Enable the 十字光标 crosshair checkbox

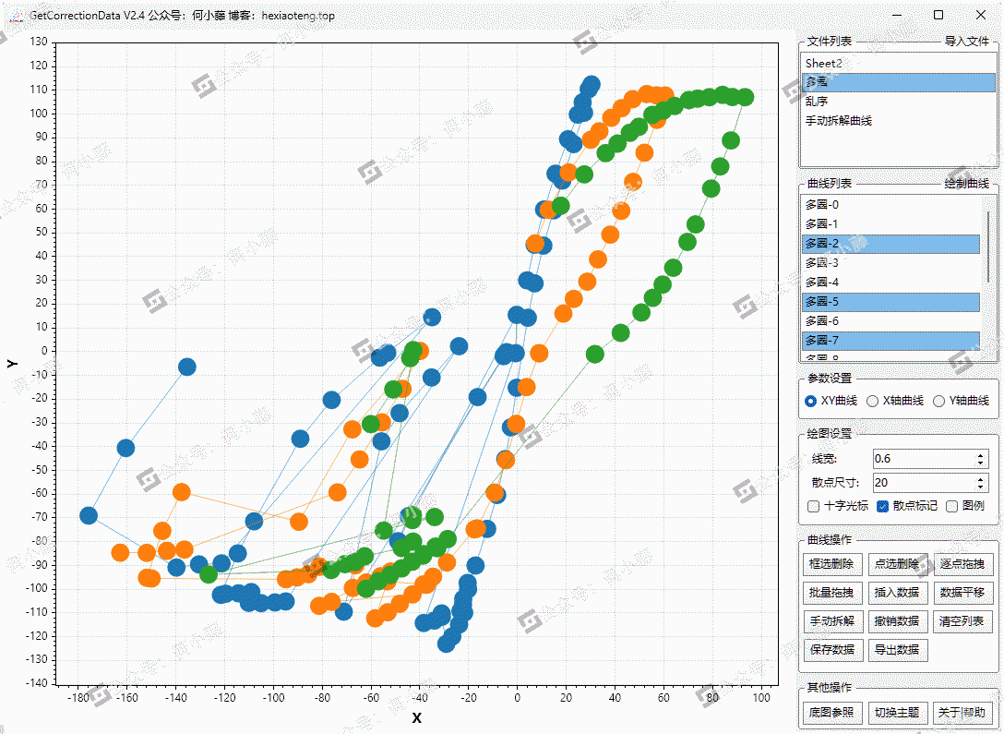[813, 506]
